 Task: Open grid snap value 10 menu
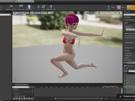(102, 13)
